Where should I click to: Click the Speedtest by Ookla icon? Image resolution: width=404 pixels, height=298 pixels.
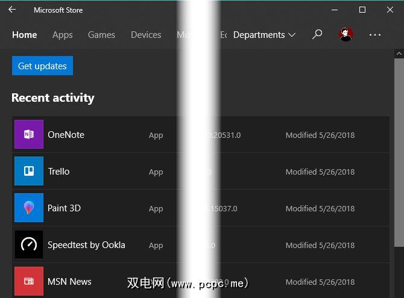coord(29,244)
